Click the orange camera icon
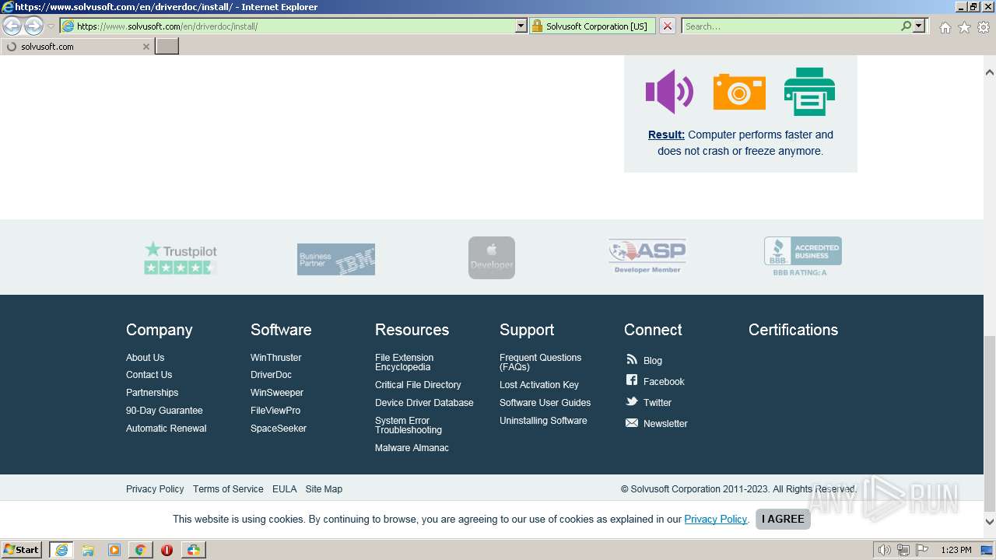 739,92
